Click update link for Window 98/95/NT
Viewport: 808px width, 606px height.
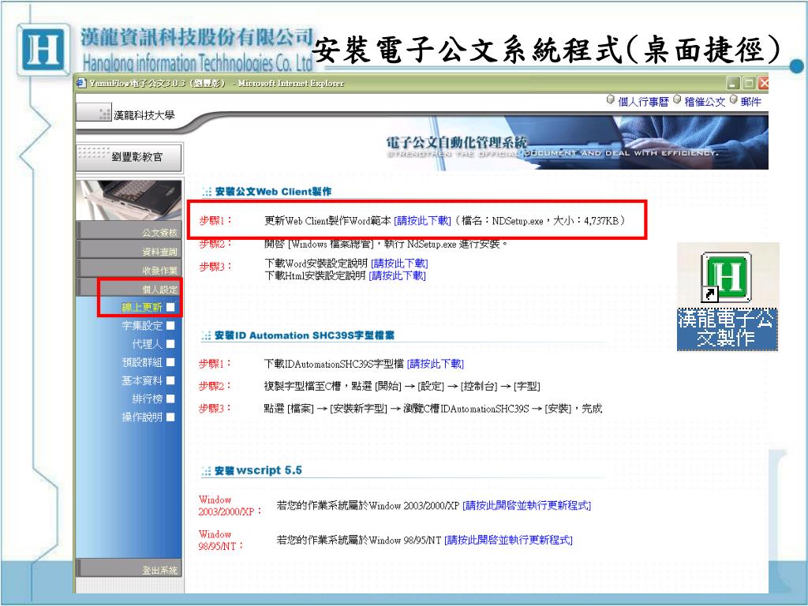[x=508, y=540]
